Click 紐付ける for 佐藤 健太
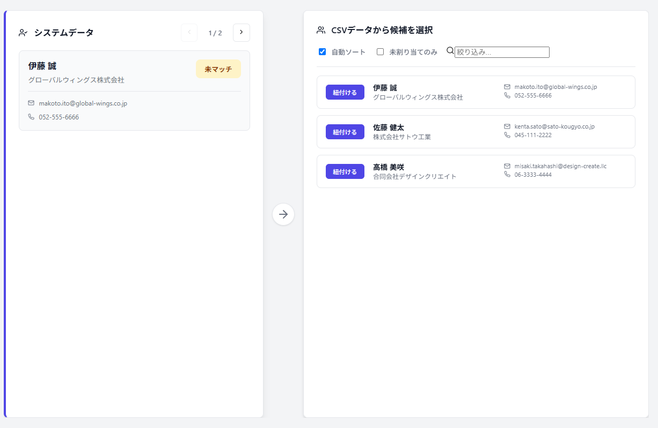This screenshot has height=428, width=658. coord(345,132)
